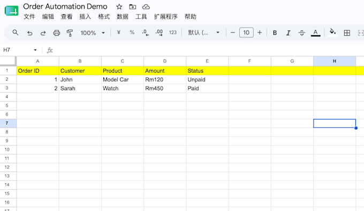Select the active cell H7

[x=335, y=123]
